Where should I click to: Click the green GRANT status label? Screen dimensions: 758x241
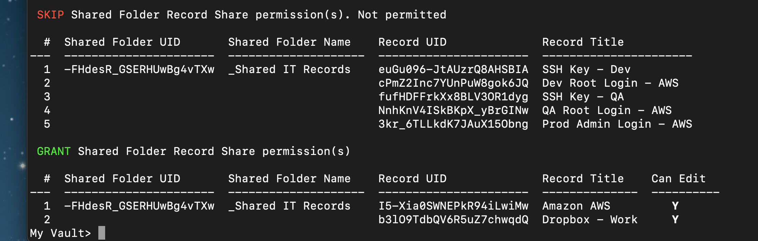click(x=54, y=151)
